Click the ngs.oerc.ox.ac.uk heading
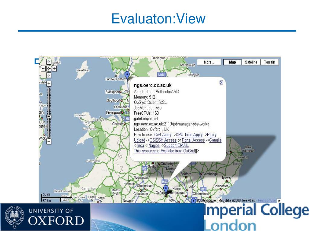This screenshot has height=231, width=309. click(153, 85)
